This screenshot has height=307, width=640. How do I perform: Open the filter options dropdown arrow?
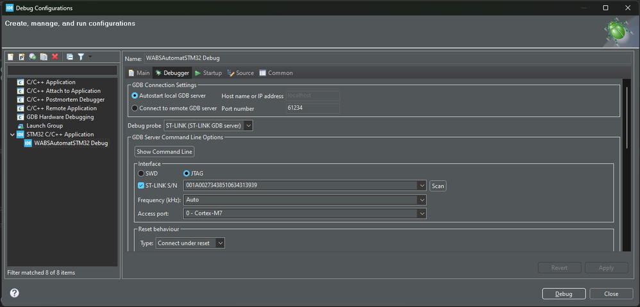pos(90,56)
